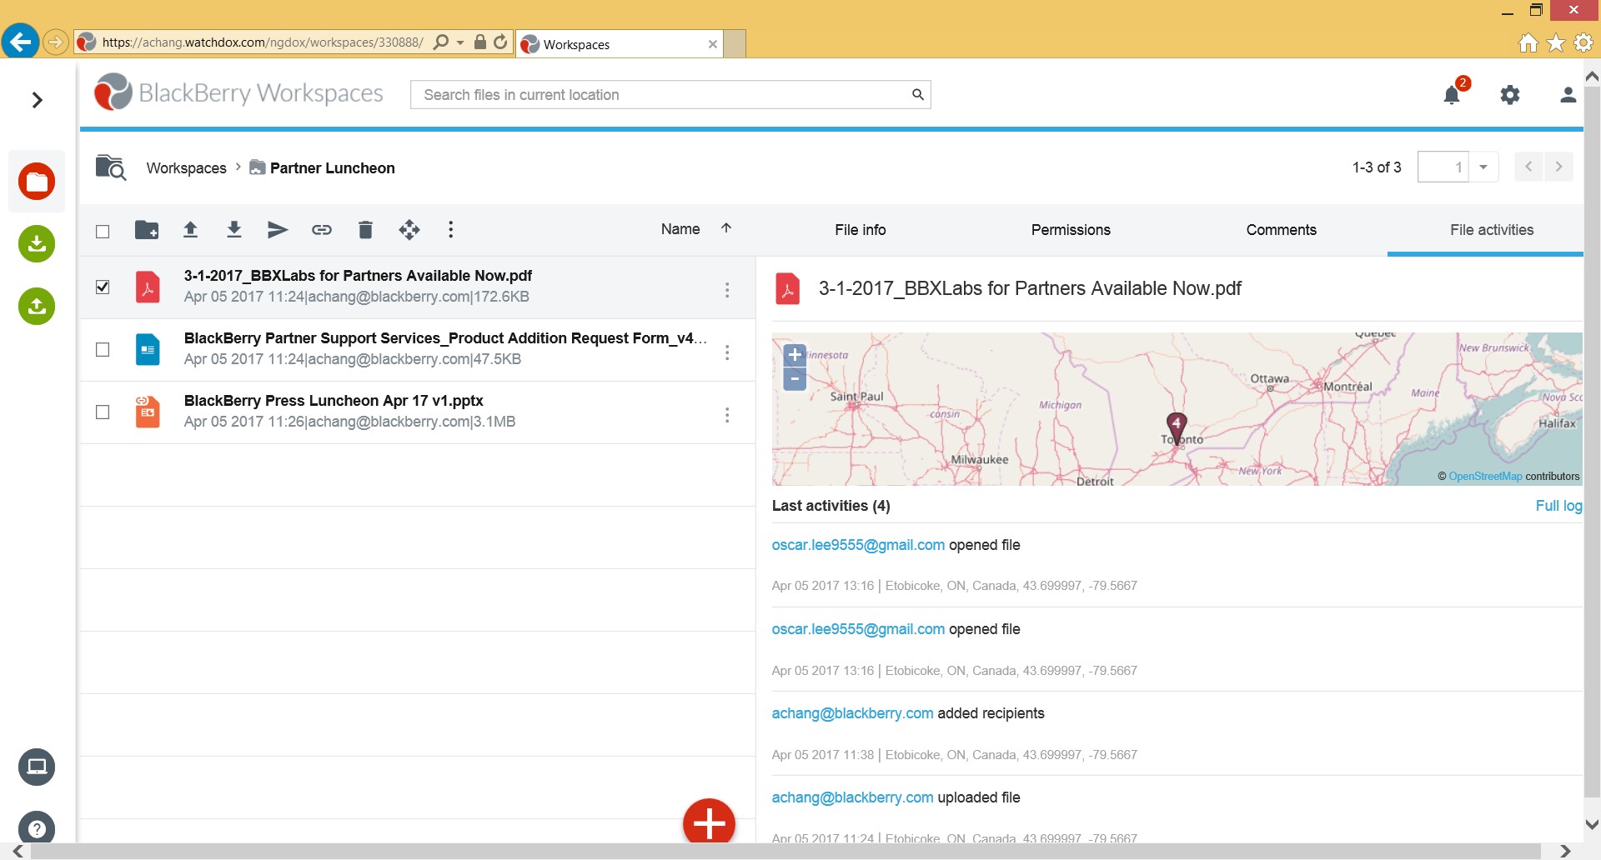The image size is (1601, 860).
Task: Click the send/share paper plane icon
Action: click(x=278, y=230)
